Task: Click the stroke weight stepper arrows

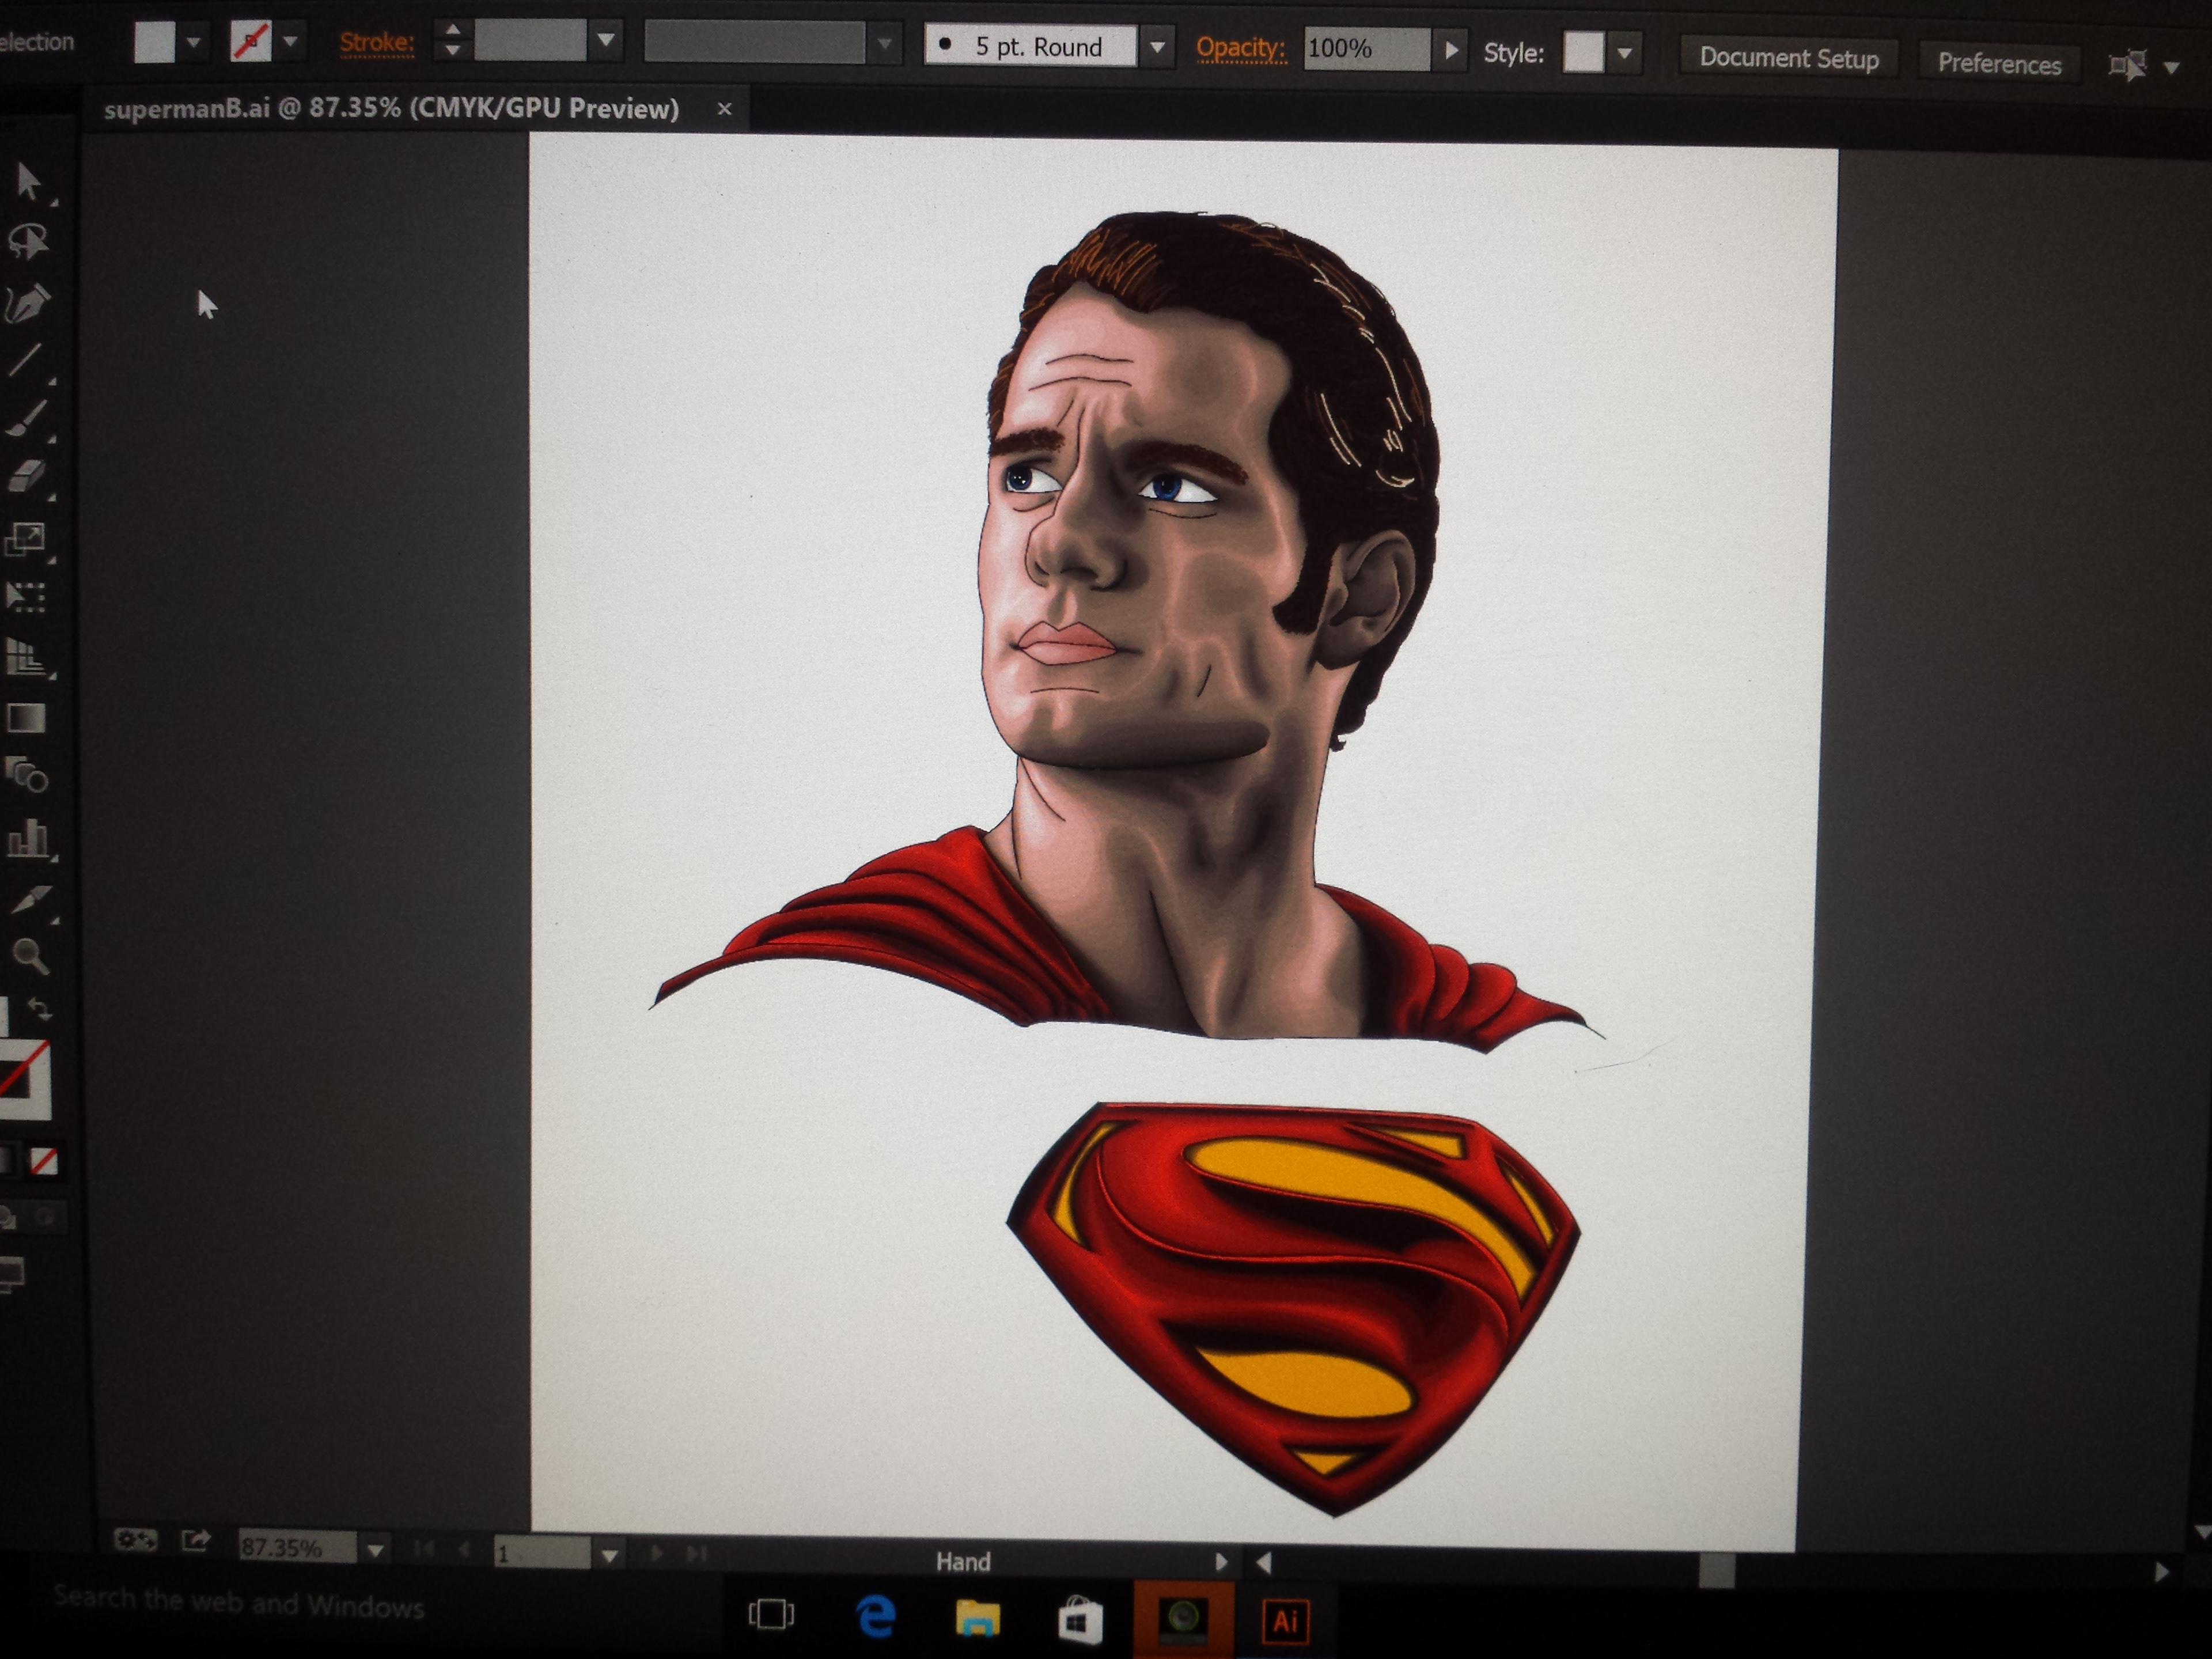Action: tap(452, 40)
